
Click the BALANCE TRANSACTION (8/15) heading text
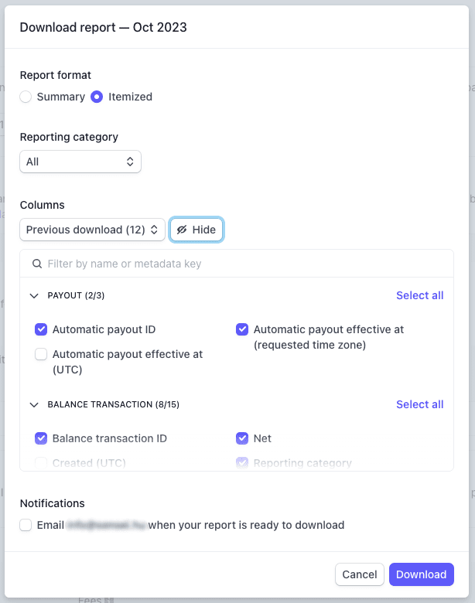(113, 404)
